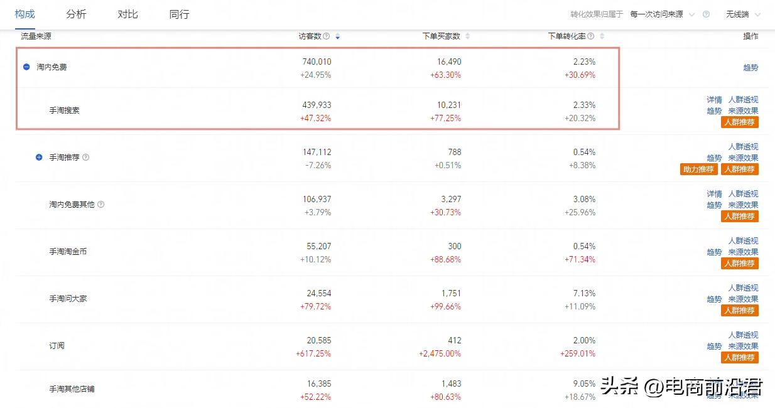This screenshot has width=775, height=408.
Task: Switch to the 分析 tab
Action: point(76,14)
